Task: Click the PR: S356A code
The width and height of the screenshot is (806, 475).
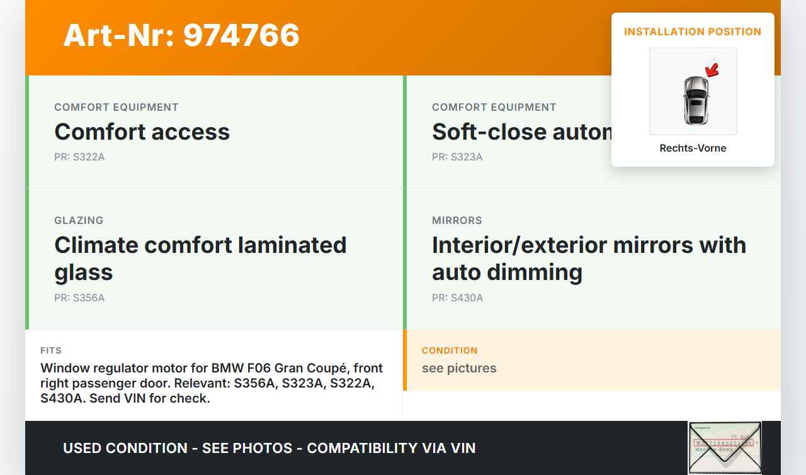Action: [79, 298]
